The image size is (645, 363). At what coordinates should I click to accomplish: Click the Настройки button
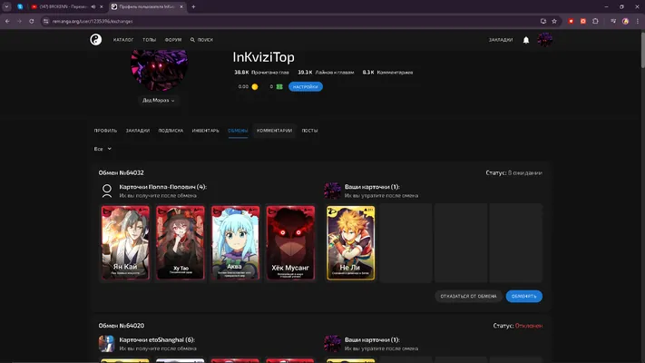[x=305, y=87]
